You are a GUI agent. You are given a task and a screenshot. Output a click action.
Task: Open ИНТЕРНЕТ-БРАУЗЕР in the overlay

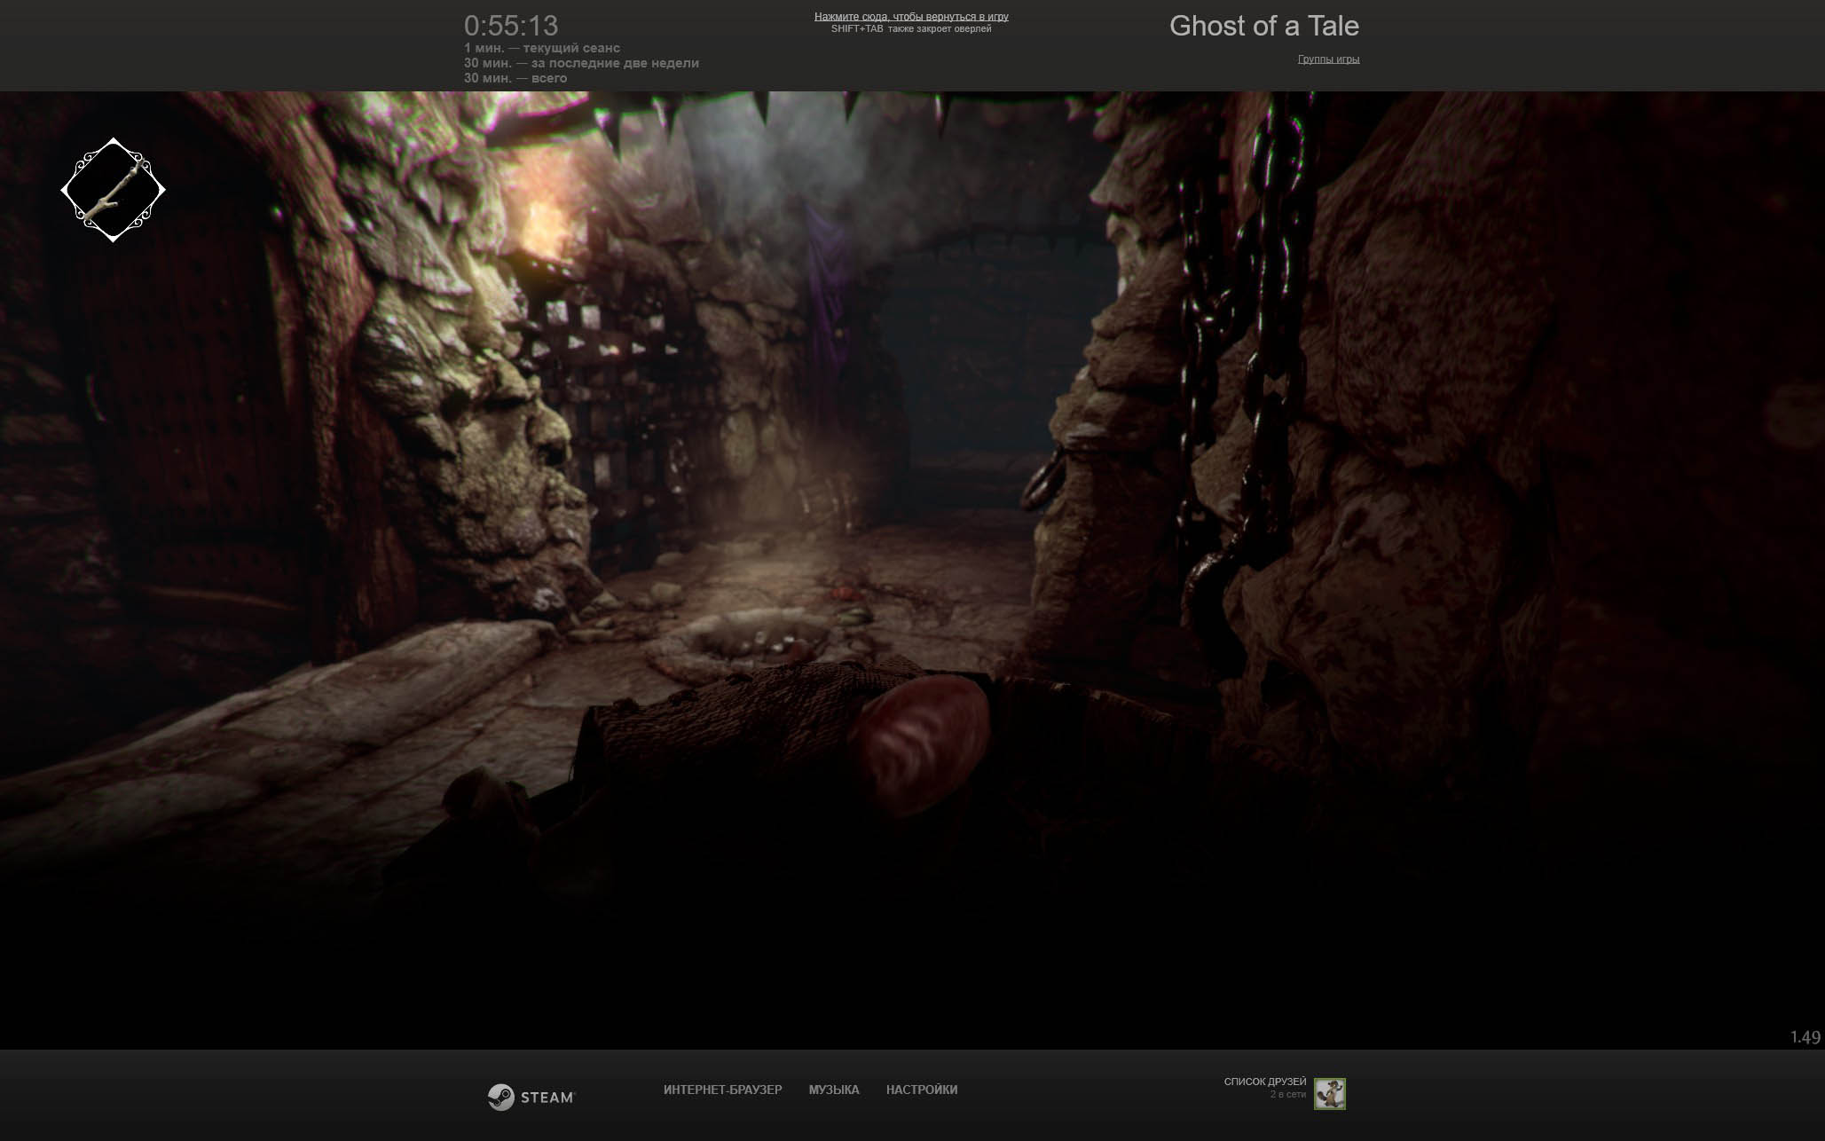722,1090
